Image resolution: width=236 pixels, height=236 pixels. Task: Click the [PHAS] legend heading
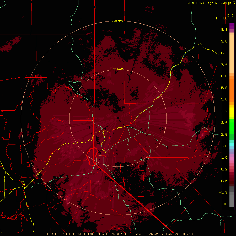pos(222,18)
